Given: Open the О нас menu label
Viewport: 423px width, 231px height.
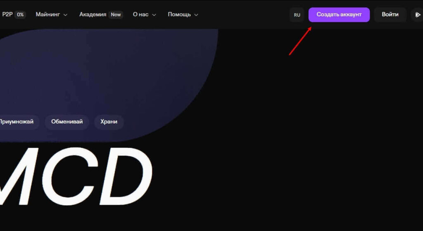Looking at the screenshot, I should [x=140, y=14].
